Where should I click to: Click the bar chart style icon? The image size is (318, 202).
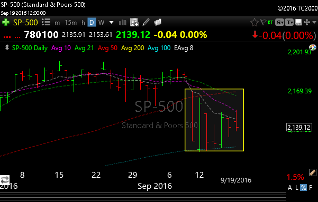pos(123,23)
